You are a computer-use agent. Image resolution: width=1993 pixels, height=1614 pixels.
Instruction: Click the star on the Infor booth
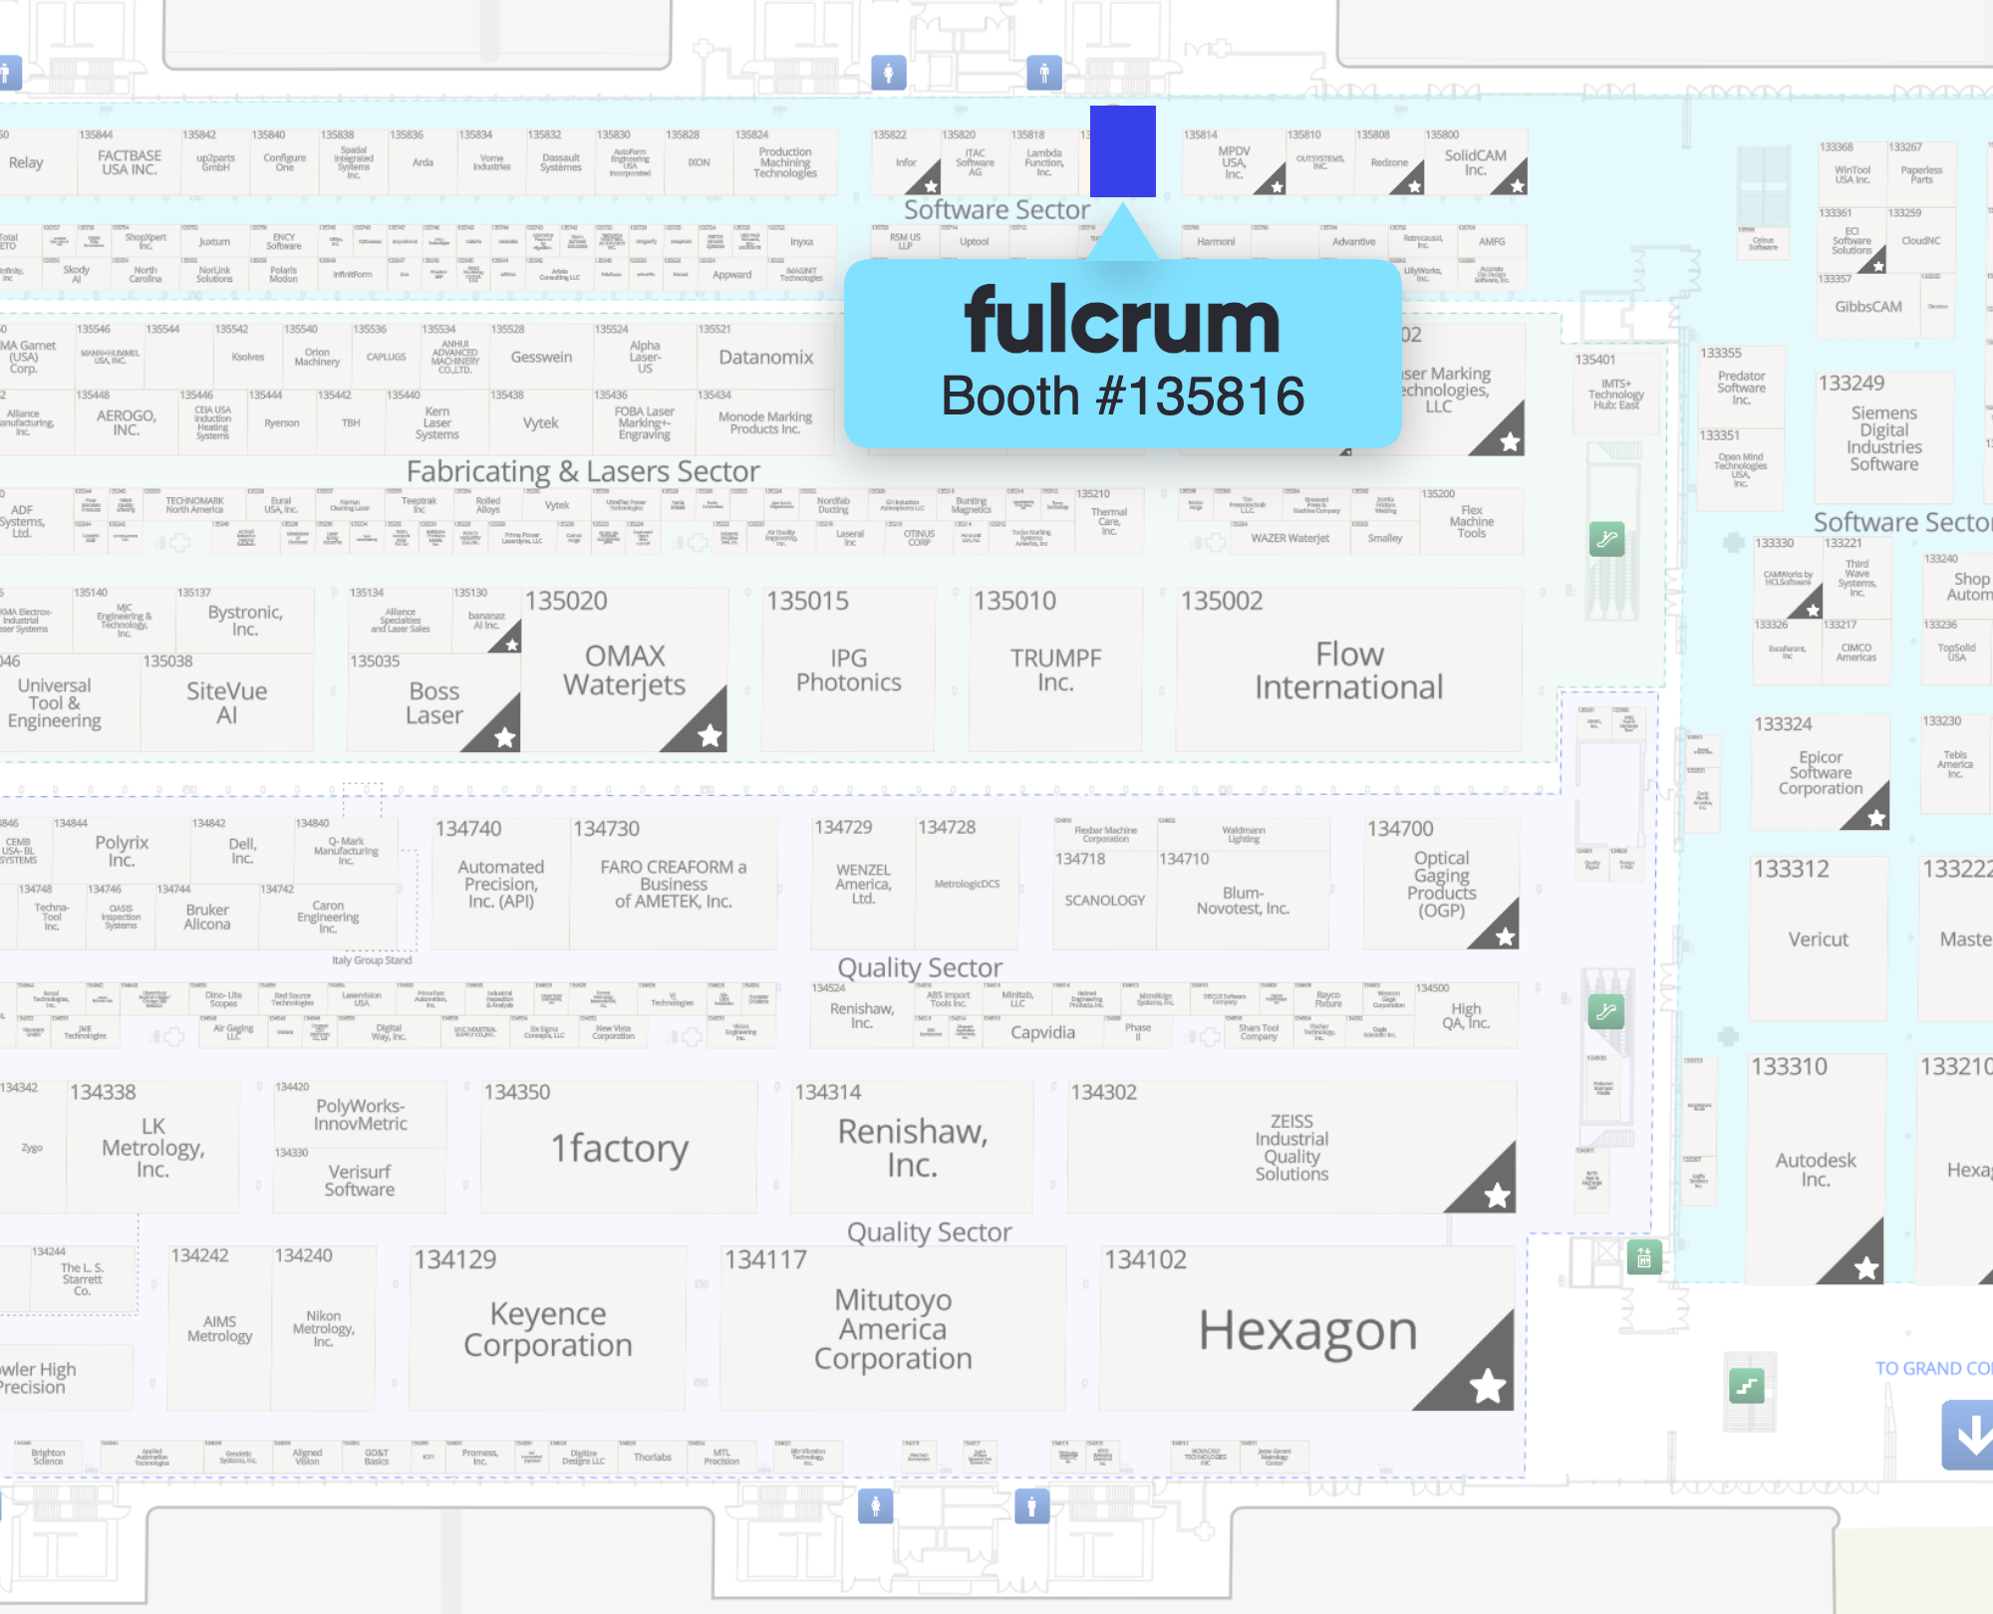930,186
